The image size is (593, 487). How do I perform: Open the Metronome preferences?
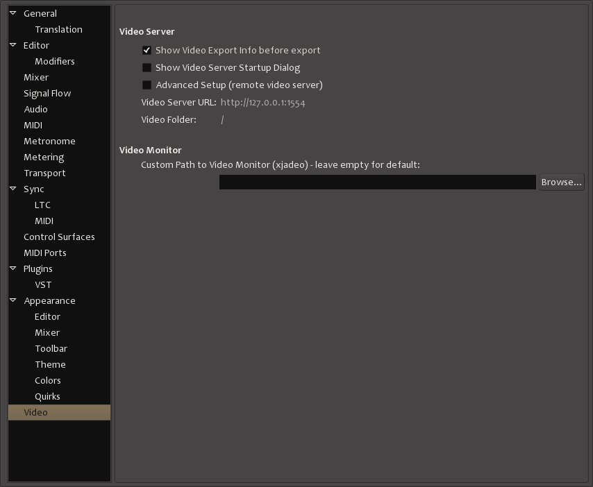[x=49, y=141]
